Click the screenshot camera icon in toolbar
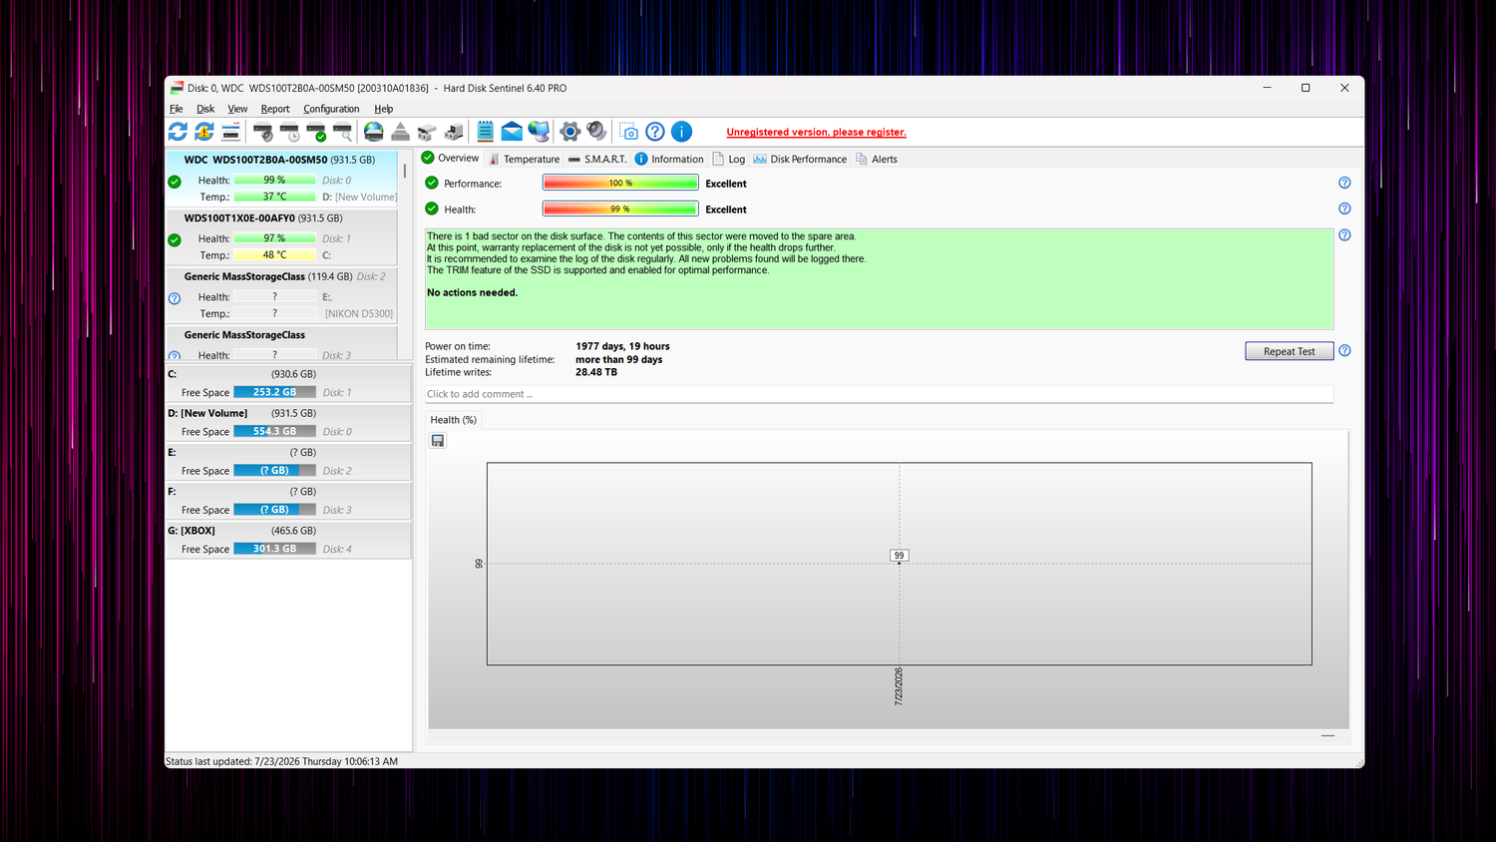 pyautogui.click(x=628, y=132)
